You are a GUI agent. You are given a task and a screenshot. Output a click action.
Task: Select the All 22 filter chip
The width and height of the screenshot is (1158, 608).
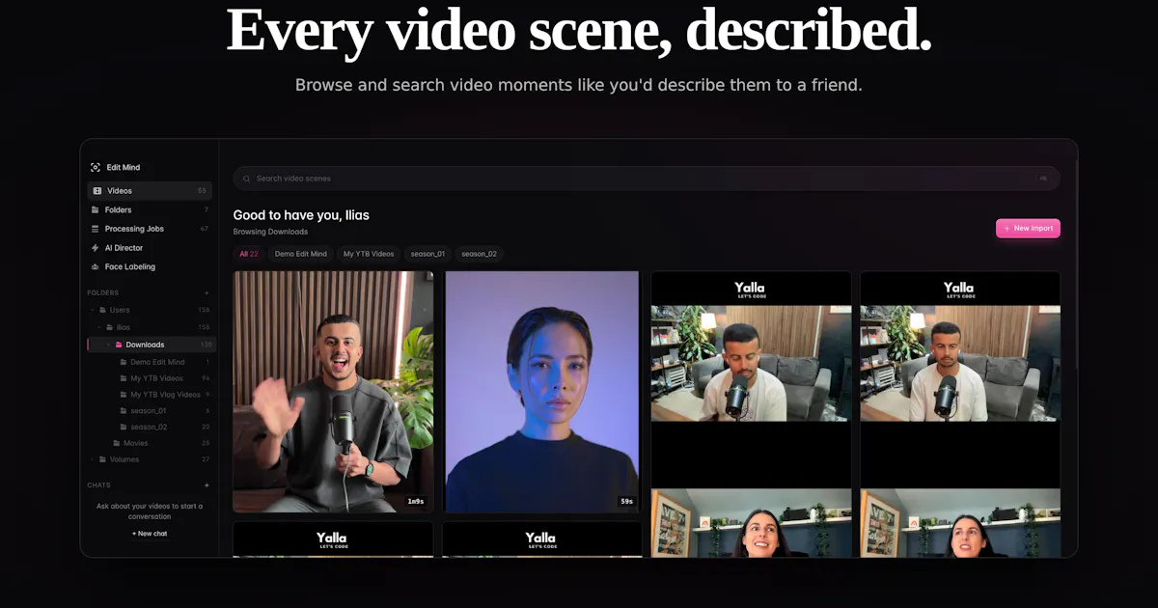[x=249, y=254]
